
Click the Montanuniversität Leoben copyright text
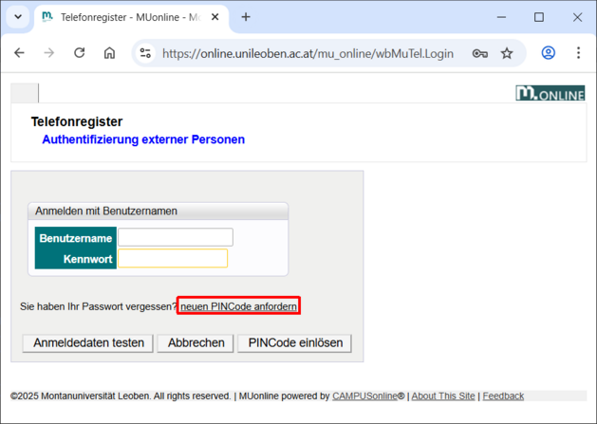[x=121, y=396]
